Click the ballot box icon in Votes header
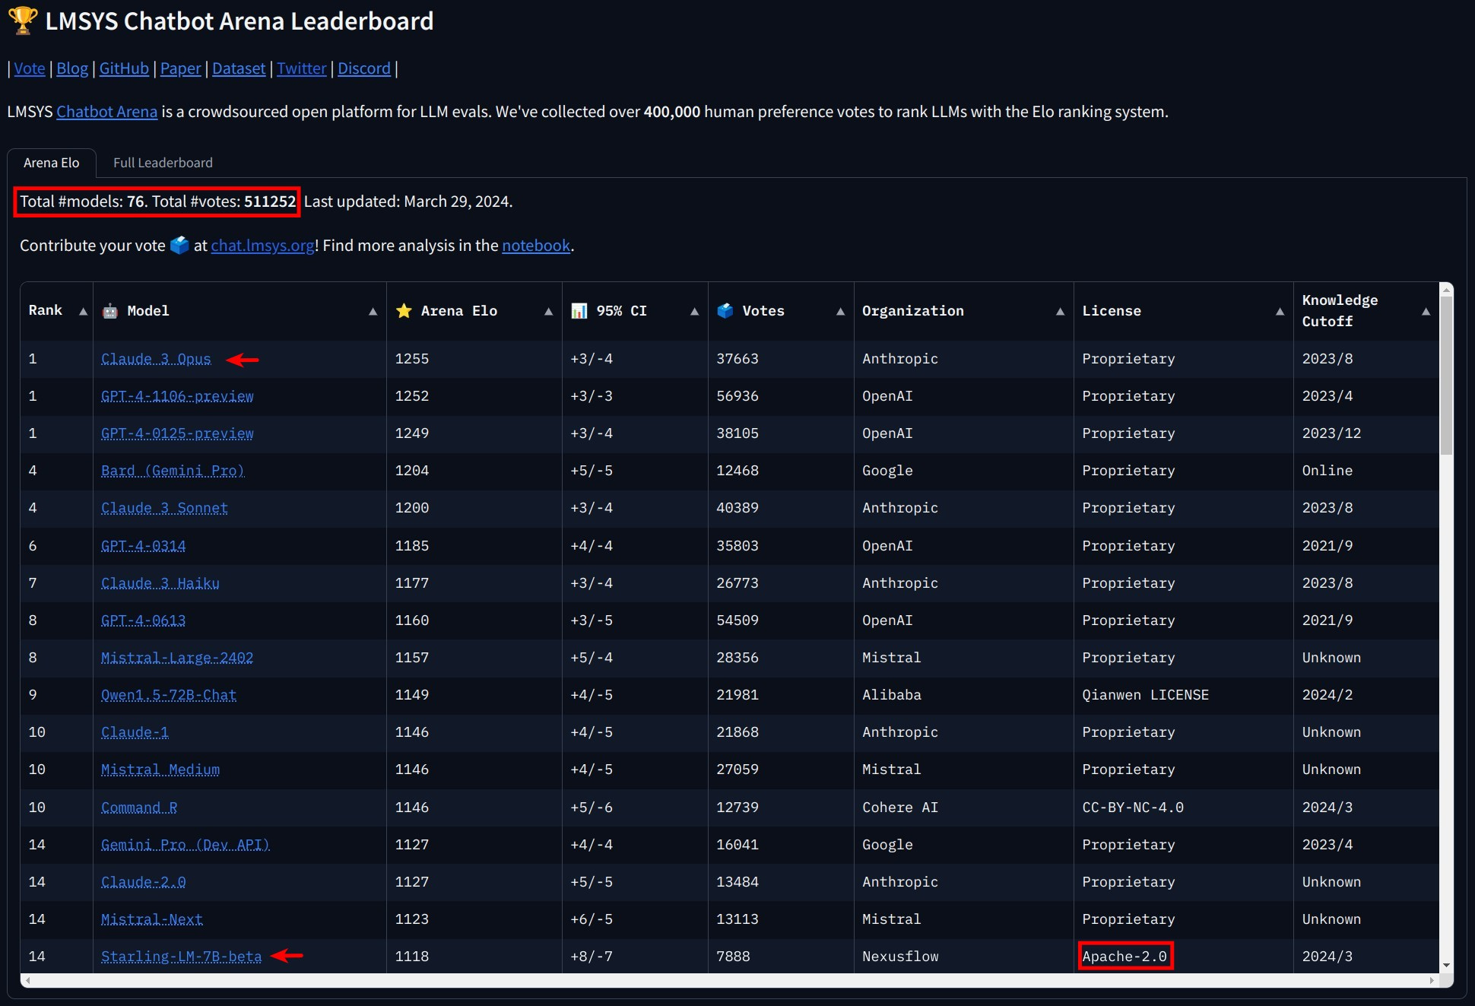Image resolution: width=1475 pixels, height=1006 pixels. tap(725, 311)
